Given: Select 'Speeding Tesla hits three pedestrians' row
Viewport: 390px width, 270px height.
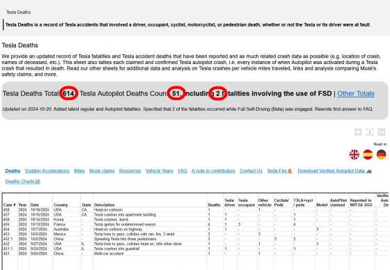Looking at the screenshot, I should (125, 239).
